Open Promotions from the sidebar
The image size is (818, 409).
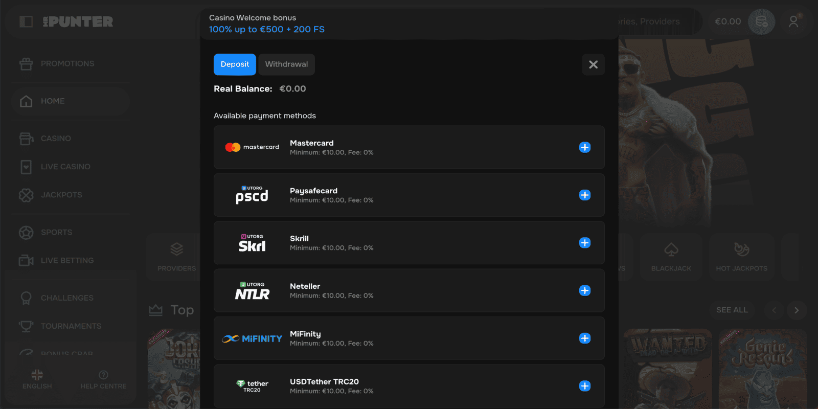pyautogui.click(x=67, y=64)
